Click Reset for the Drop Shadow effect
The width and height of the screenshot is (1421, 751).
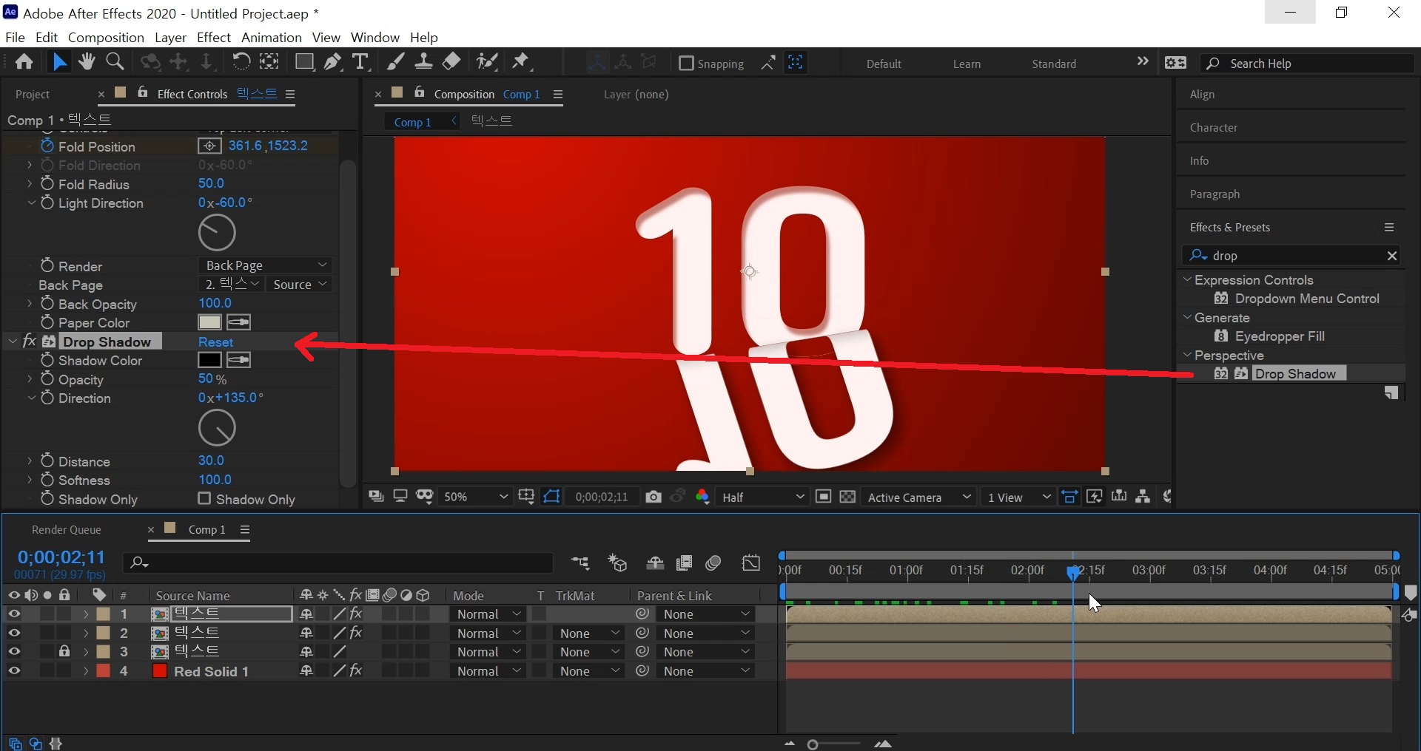click(x=215, y=342)
